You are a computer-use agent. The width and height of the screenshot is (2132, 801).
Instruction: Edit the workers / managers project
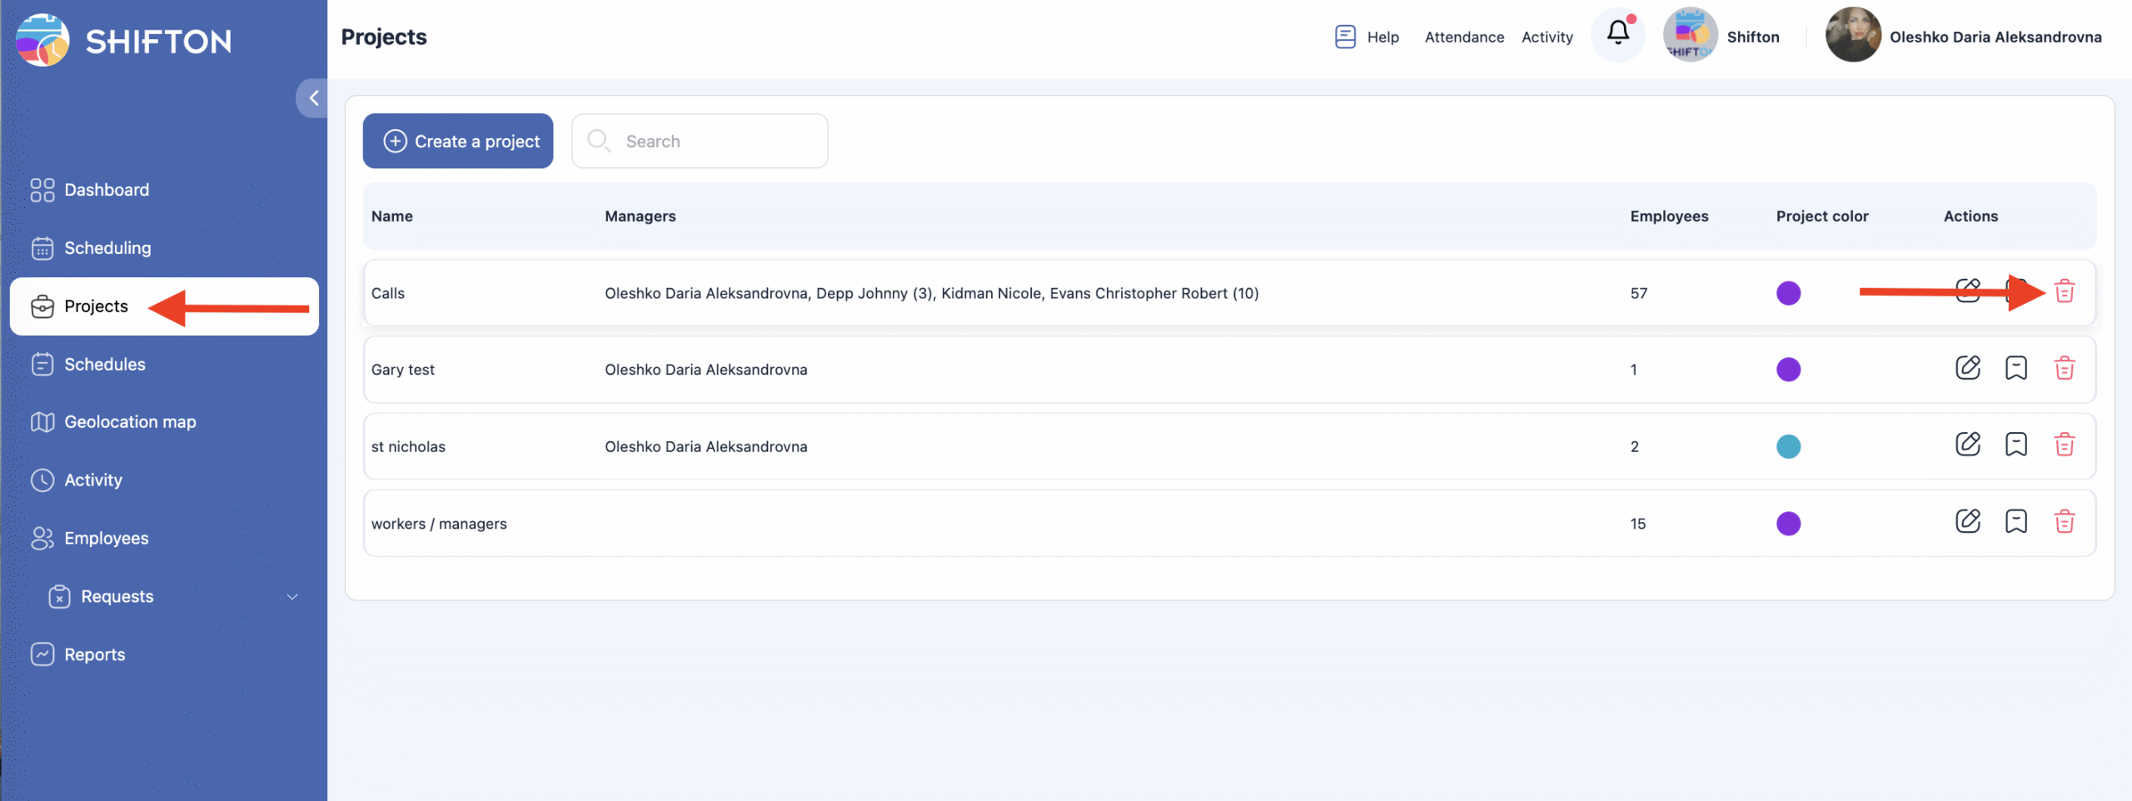(1967, 522)
